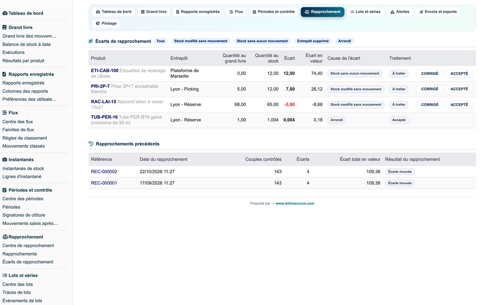
Task: Visit www.doliresource.com footer link
Action: coord(295,203)
